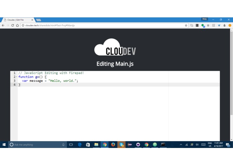This screenshot has height=165, width=233.
Task: Bookmark this page with the star icon
Action: pyautogui.click(x=186, y=25)
